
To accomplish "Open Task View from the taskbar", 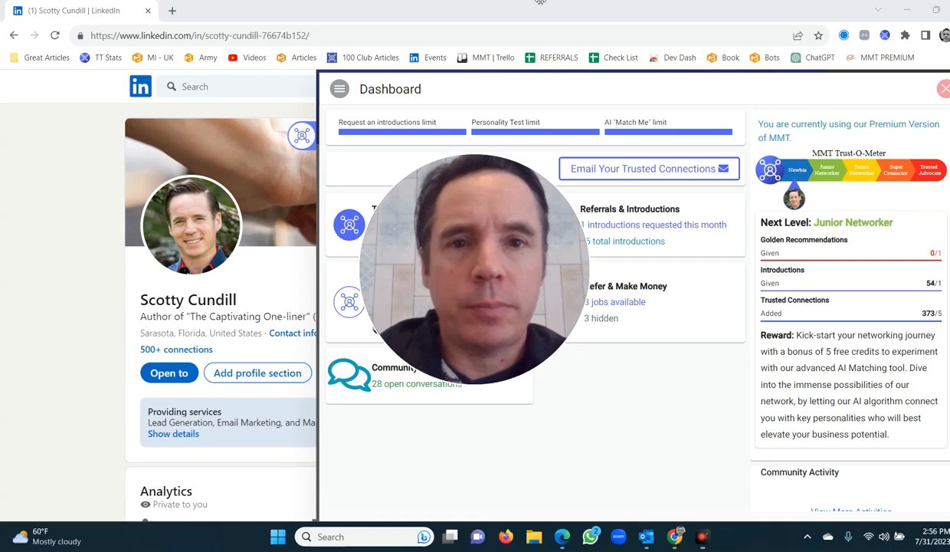I will coord(450,537).
